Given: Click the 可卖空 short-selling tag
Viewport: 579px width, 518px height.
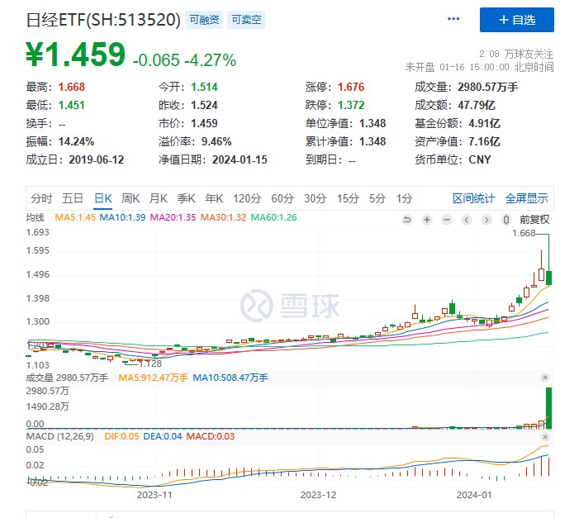Looking at the screenshot, I should click(x=246, y=20).
